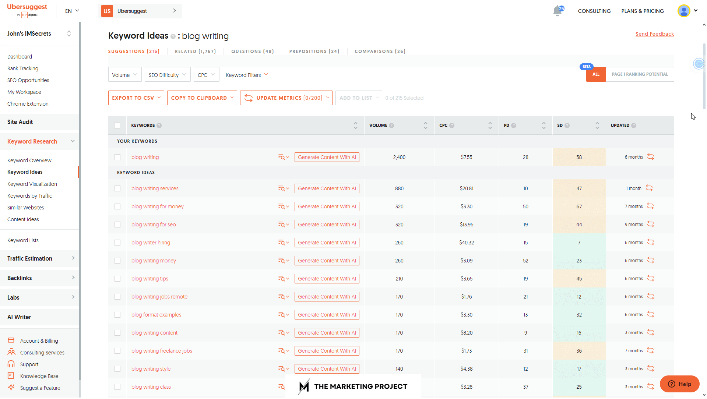The width and height of the screenshot is (707, 399).
Task: Open Plans & Pricing link
Action: pos(643,11)
